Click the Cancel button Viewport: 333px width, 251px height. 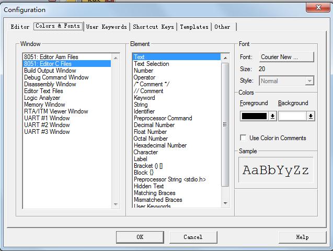[x=193, y=237]
